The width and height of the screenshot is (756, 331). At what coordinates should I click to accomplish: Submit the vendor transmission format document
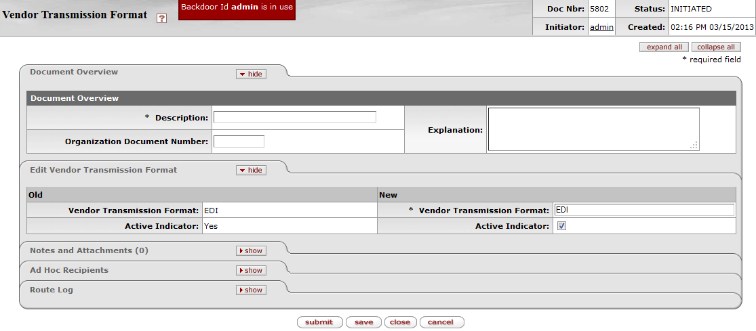coord(319,322)
